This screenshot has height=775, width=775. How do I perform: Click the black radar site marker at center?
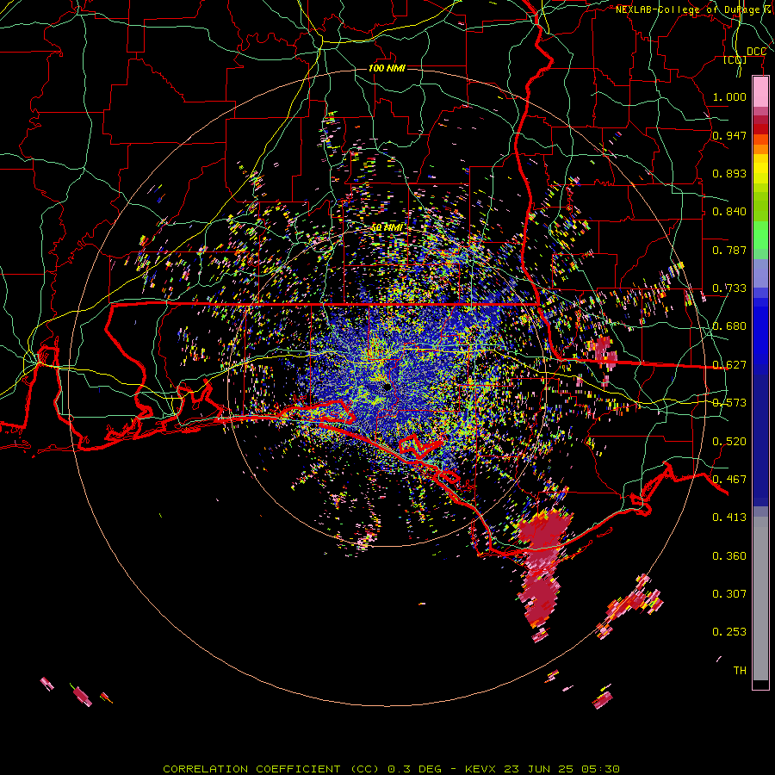387,387
